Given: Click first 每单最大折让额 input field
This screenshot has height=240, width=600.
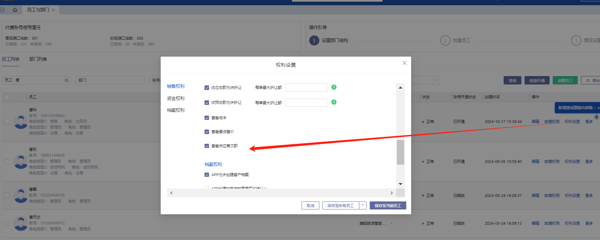Looking at the screenshot, I should 306,88.
